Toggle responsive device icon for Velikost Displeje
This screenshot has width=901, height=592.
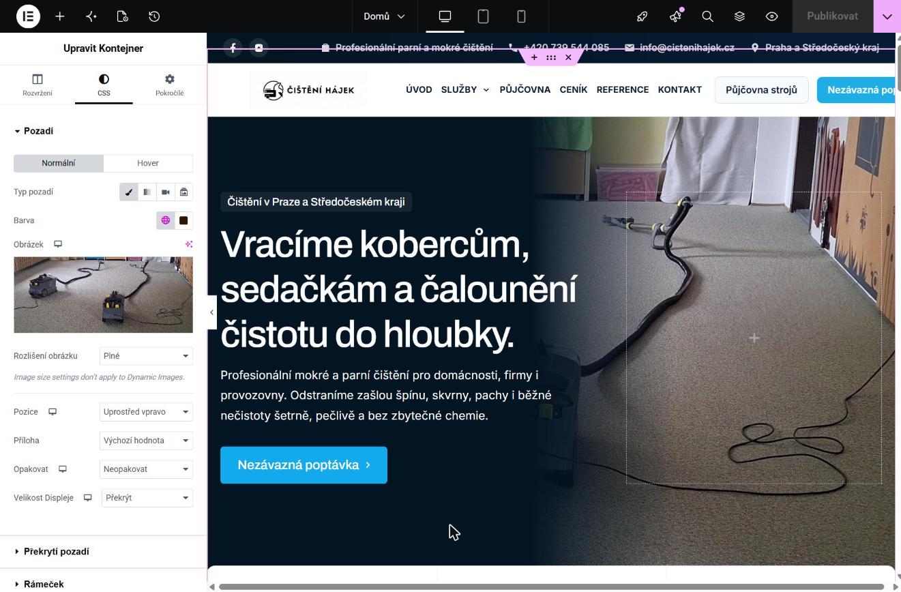tap(87, 498)
